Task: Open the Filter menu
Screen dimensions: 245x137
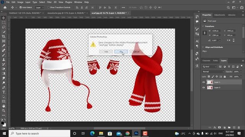Action: coord(49,2)
